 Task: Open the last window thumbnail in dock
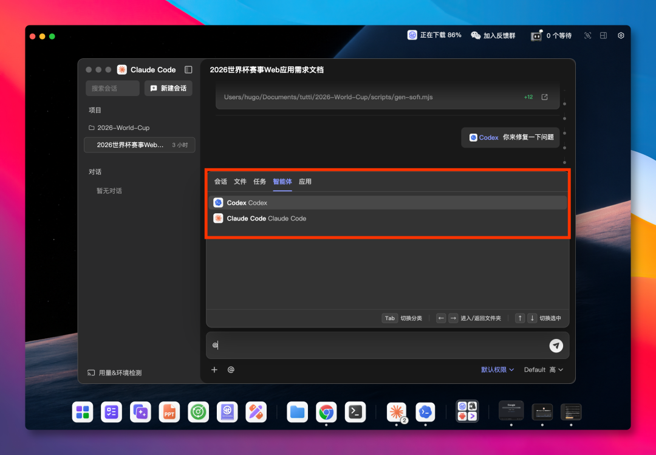point(571,412)
